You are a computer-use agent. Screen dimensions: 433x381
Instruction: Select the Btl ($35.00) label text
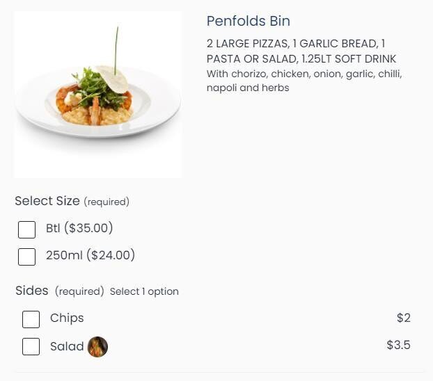(x=79, y=228)
